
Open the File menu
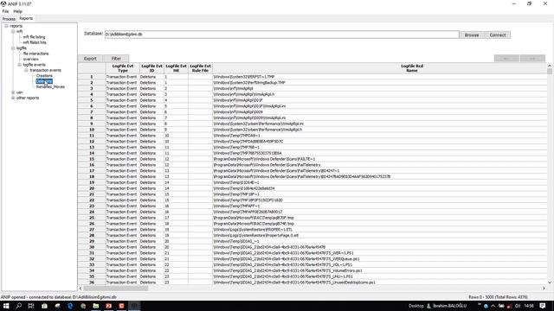pos(5,11)
